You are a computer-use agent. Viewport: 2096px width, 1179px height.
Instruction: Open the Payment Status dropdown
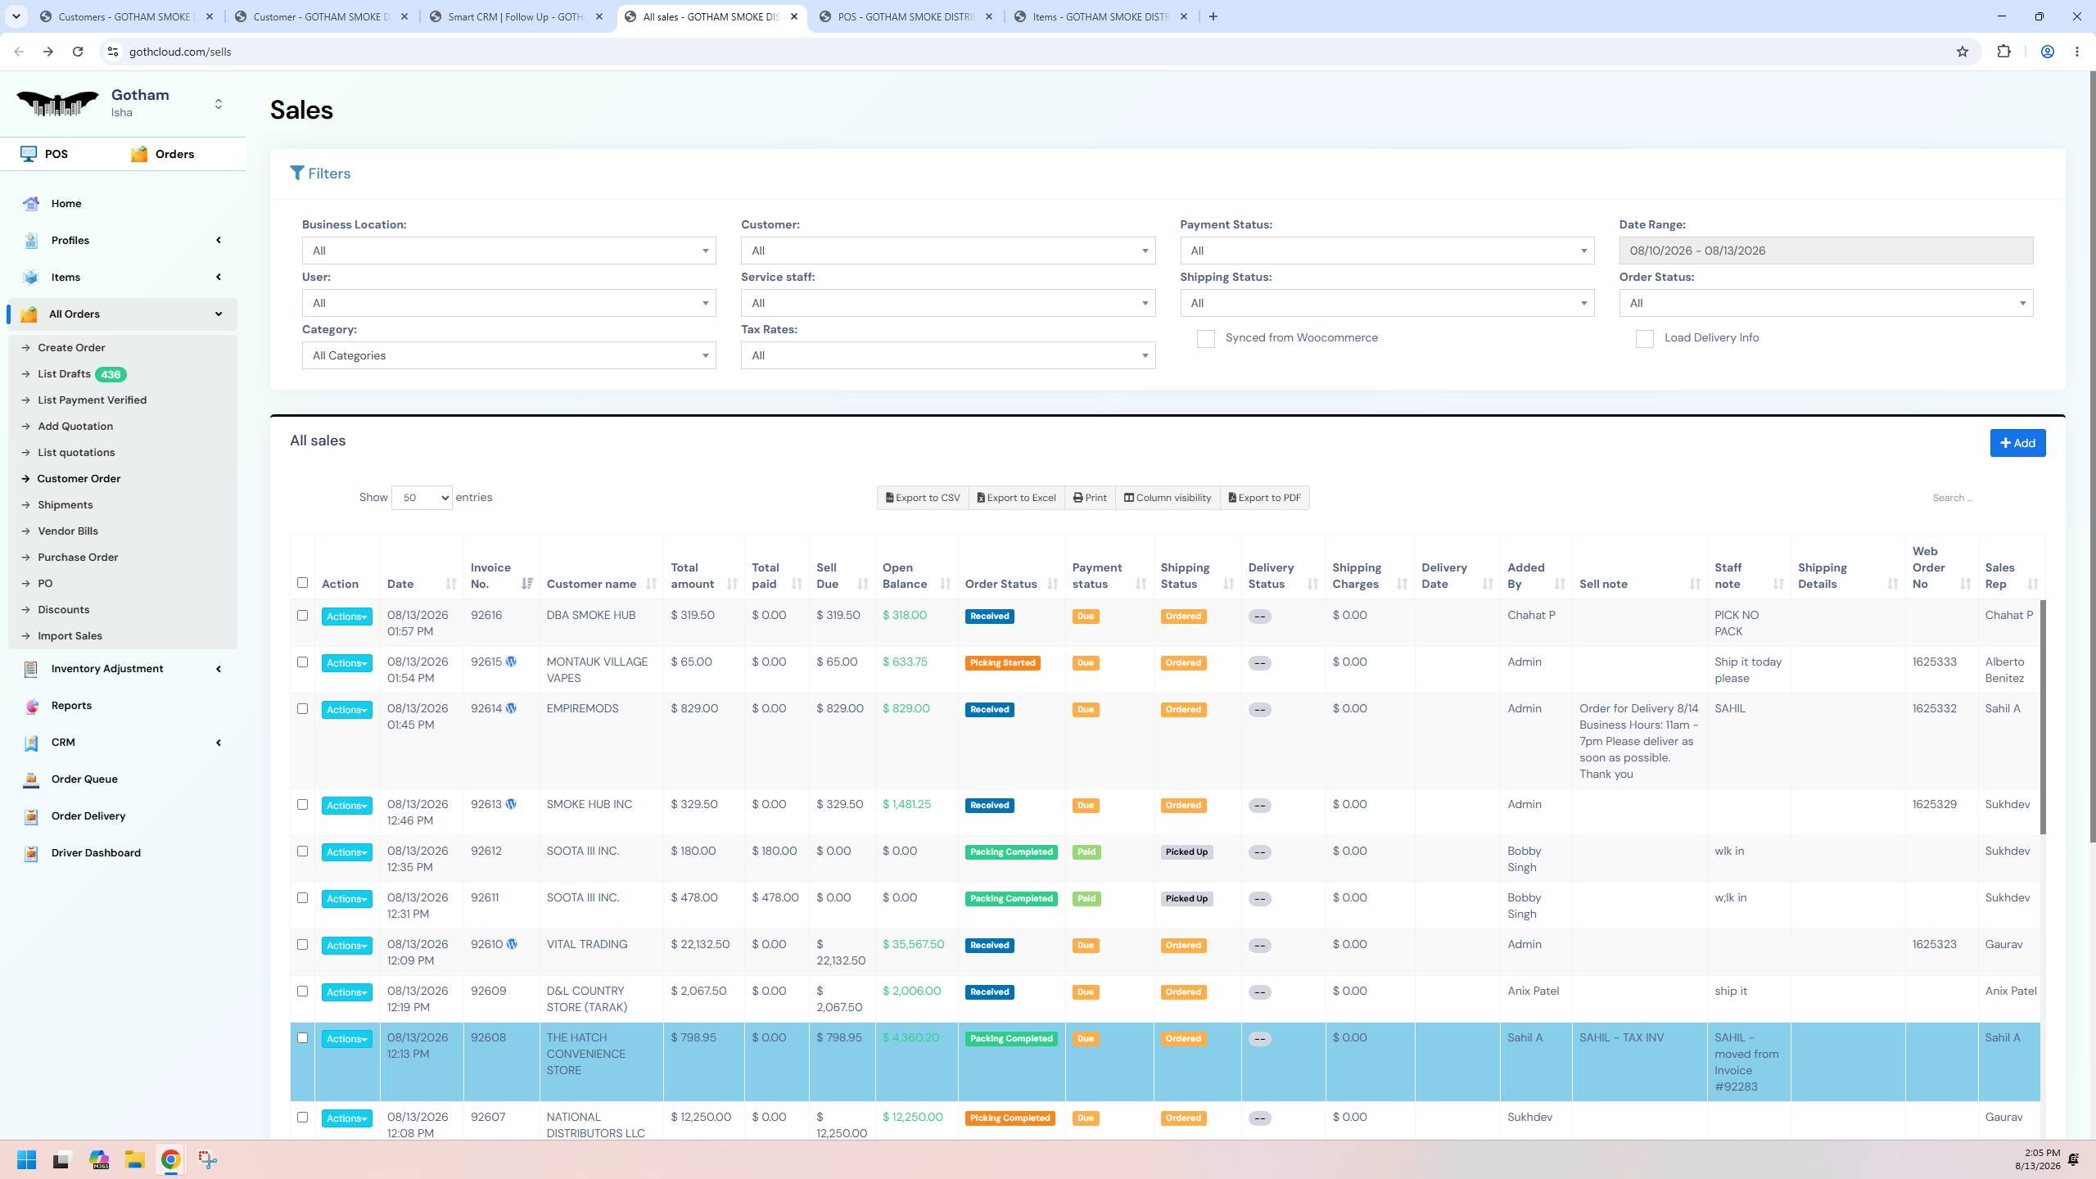[x=1387, y=251]
